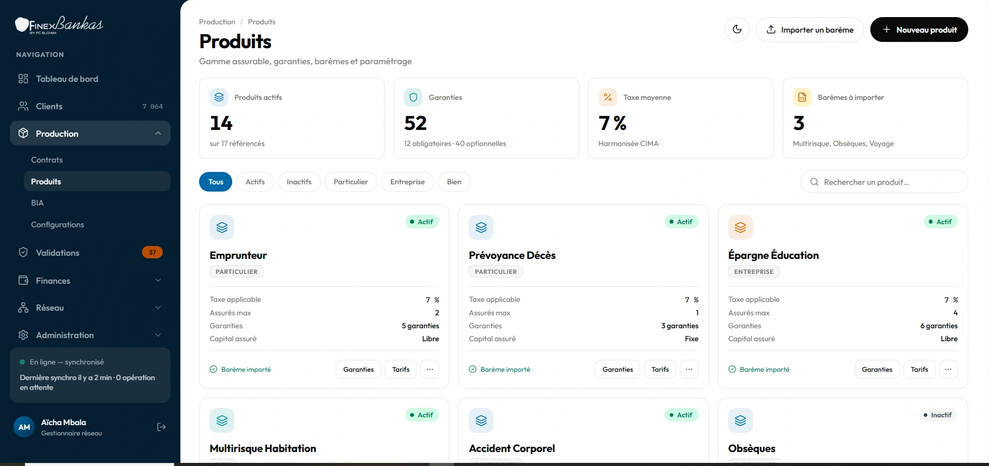Expand the Finances section chevron

pyautogui.click(x=158, y=280)
